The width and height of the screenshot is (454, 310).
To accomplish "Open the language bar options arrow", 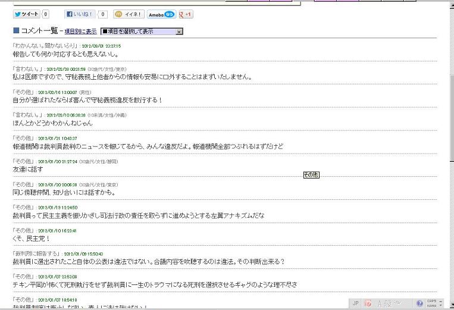I will (441, 305).
